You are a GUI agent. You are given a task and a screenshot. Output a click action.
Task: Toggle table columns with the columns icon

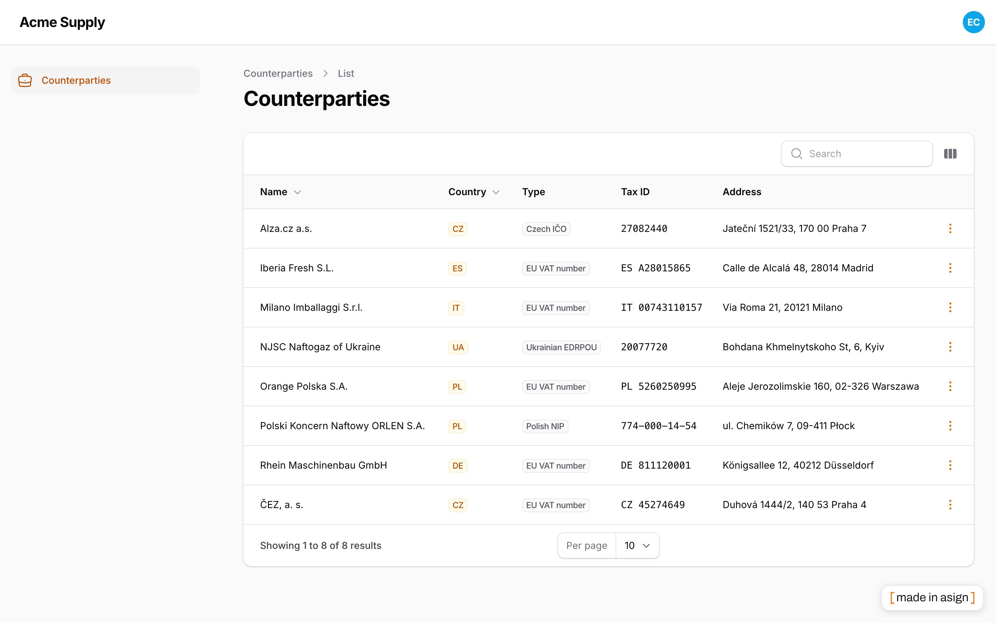coord(950,154)
